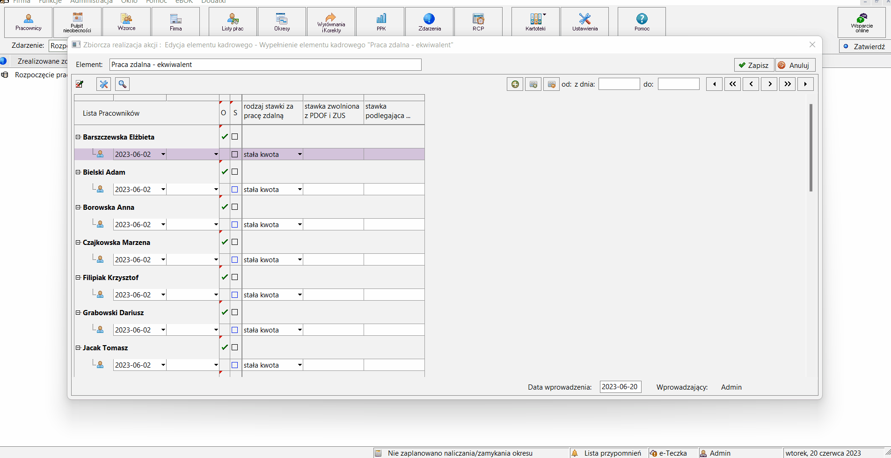The height and width of the screenshot is (458, 891).
Task: Click the 'od: z dnia' date field
Action: 619,84
